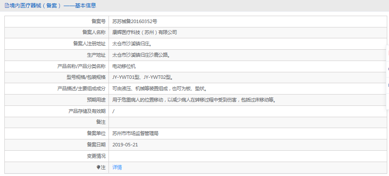
Task: Open the 详情 link
Action: [x=117, y=167]
